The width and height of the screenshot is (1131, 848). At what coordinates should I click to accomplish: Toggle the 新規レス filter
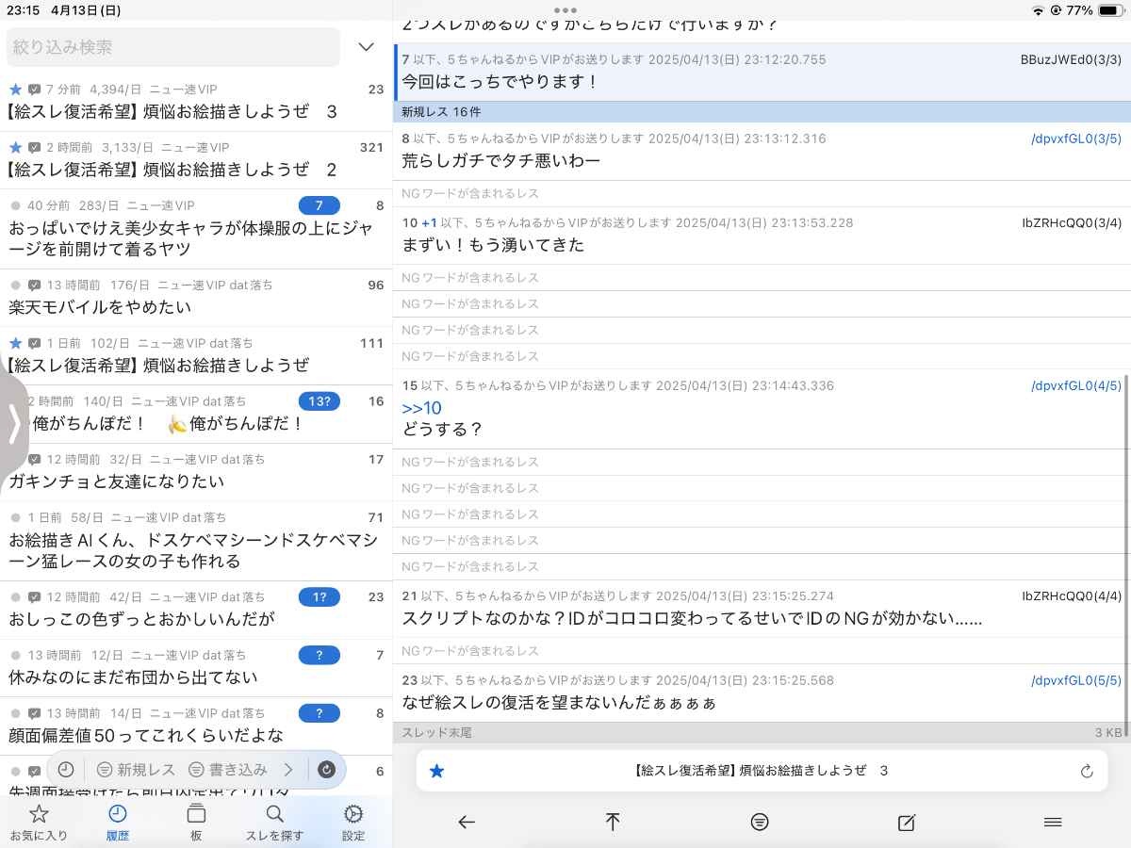pos(137,770)
